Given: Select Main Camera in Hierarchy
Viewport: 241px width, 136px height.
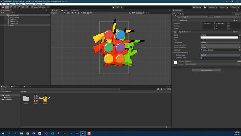Looking at the screenshot, I should click(14, 17).
